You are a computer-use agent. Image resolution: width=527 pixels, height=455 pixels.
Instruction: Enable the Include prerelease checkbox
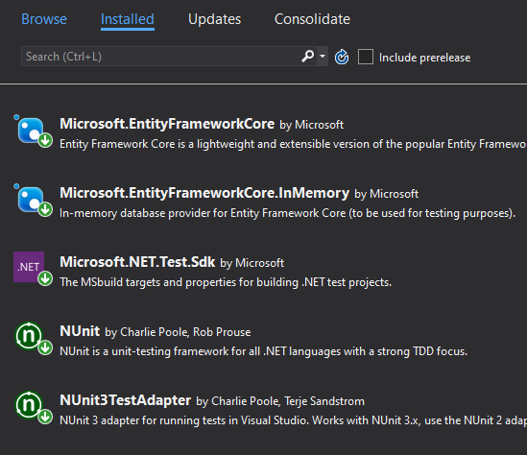point(366,57)
